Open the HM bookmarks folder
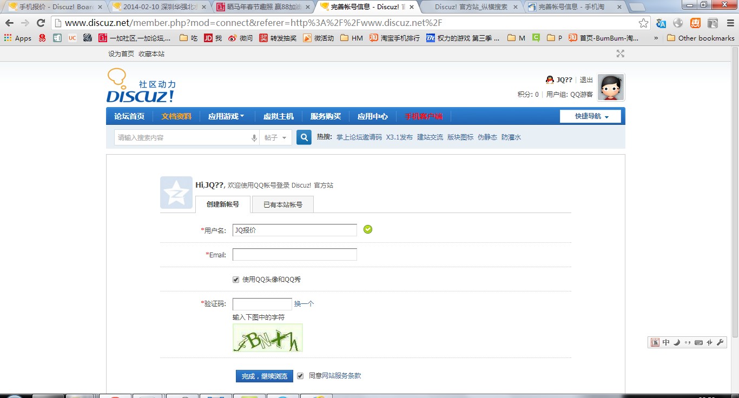Image resolution: width=739 pixels, height=398 pixels. [352, 38]
